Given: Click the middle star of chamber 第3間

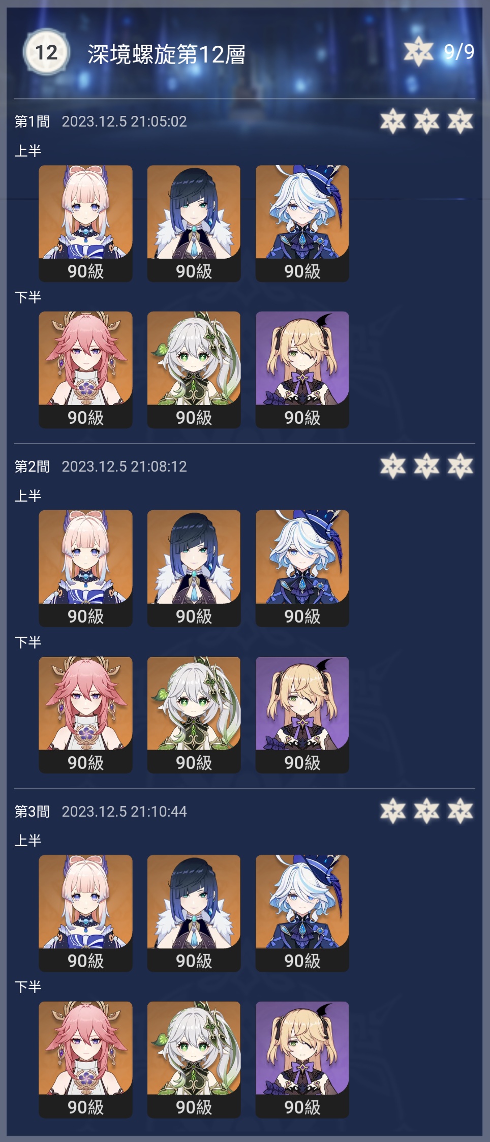Looking at the screenshot, I should [426, 811].
